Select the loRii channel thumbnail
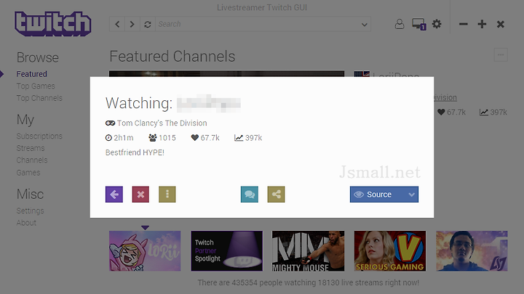Image resolution: width=524 pixels, height=294 pixels. pos(145,251)
